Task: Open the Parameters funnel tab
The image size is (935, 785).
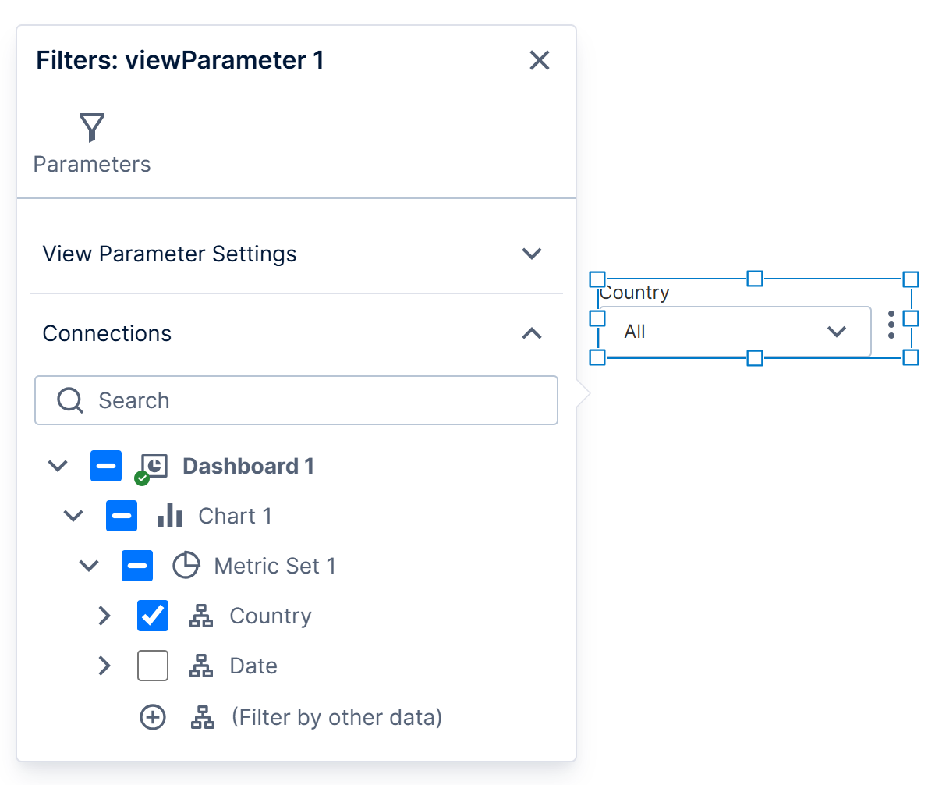Action: [92, 144]
